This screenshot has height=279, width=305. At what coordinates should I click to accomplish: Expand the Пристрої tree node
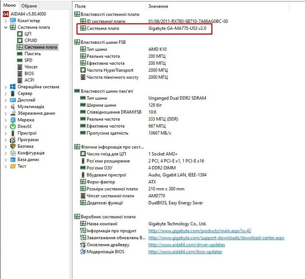(x=6, y=134)
